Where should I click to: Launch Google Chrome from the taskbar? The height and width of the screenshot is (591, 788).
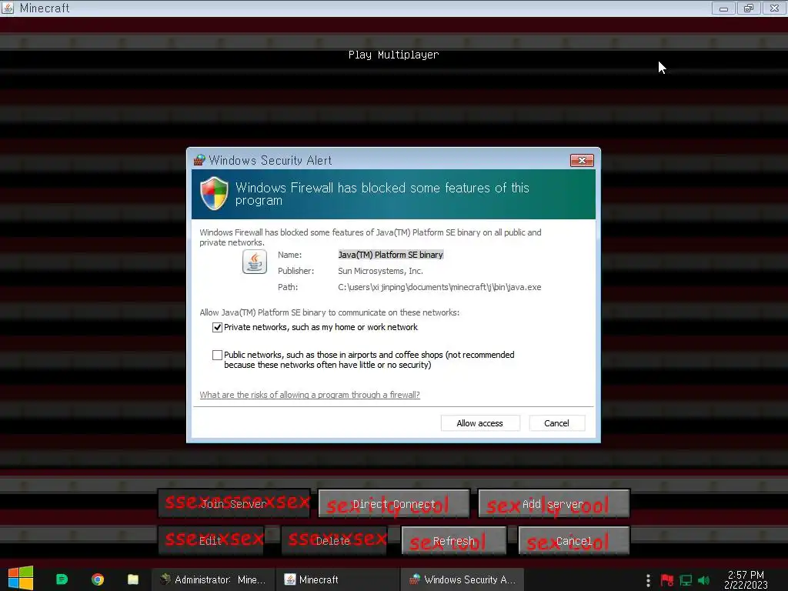pyautogui.click(x=98, y=579)
